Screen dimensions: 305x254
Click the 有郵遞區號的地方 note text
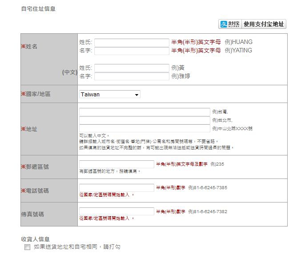pyautogui.click(x=109, y=171)
